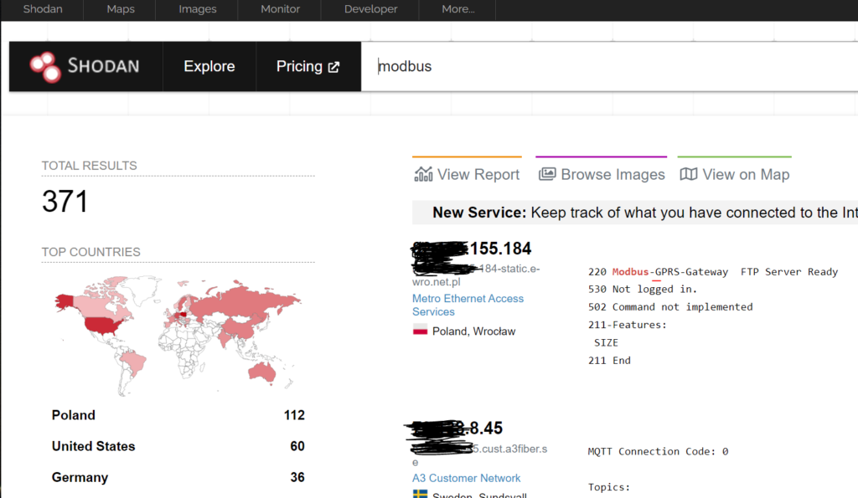Click the top countries world map
The height and width of the screenshot is (498, 858).
pyautogui.click(x=178, y=335)
